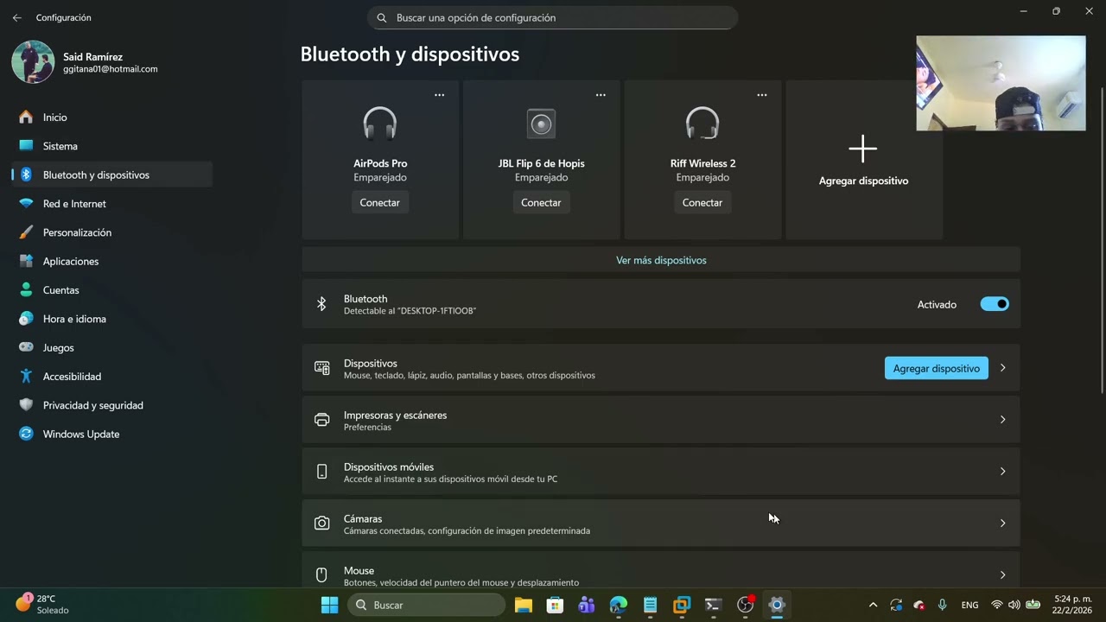
Task: Click inside the settings search field
Action: [553, 17]
